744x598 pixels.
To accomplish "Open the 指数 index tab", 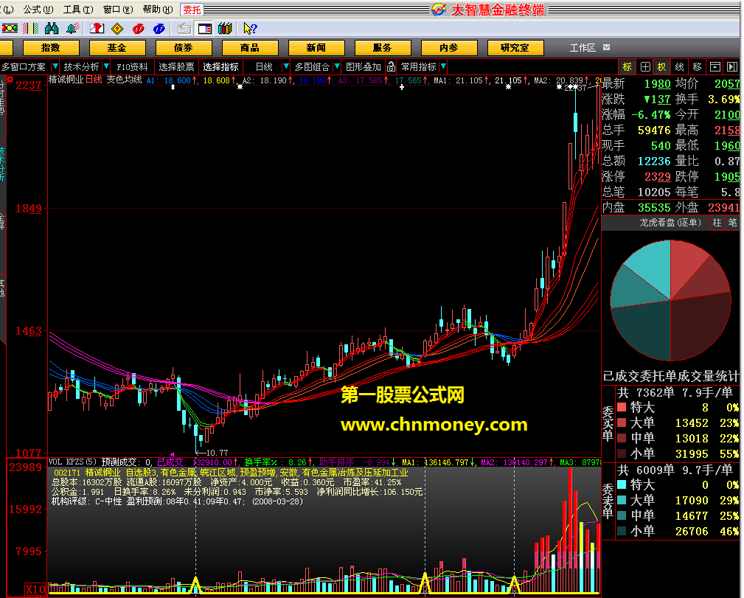I will click(x=51, y=47).
